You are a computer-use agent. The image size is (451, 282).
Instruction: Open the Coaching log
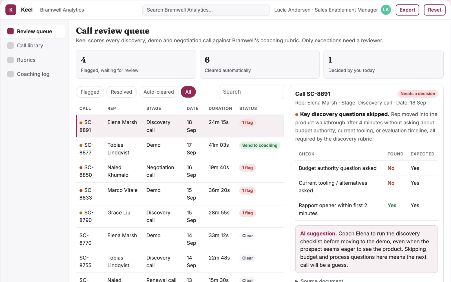pyautogui.click(x=34, y=74)
